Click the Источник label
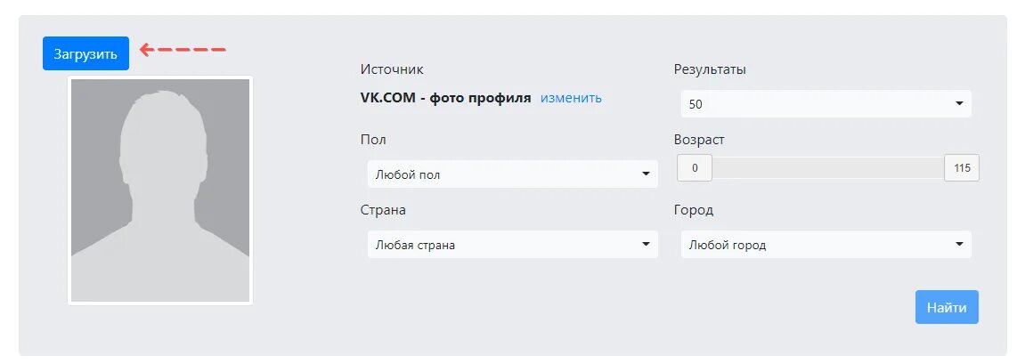The height and width of the screenshot is (364, 1017). [x=392, y=69]
